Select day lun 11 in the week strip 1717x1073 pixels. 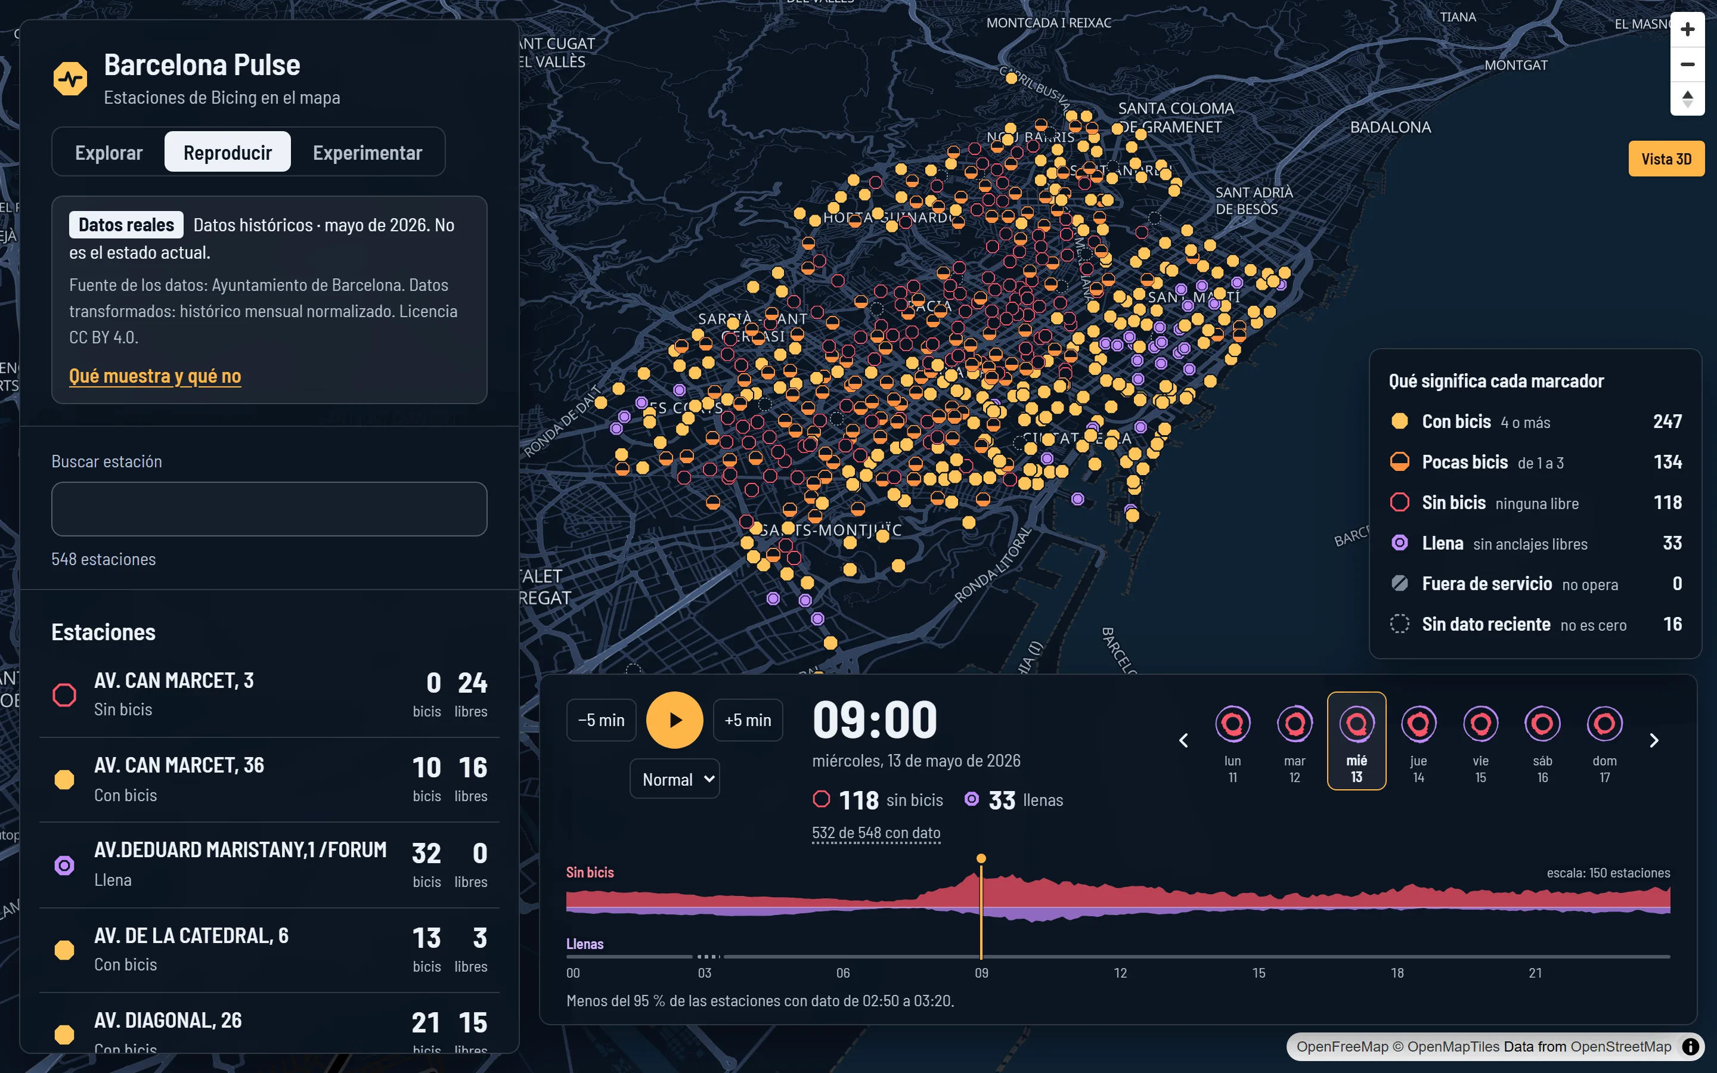pos(1232,741)
